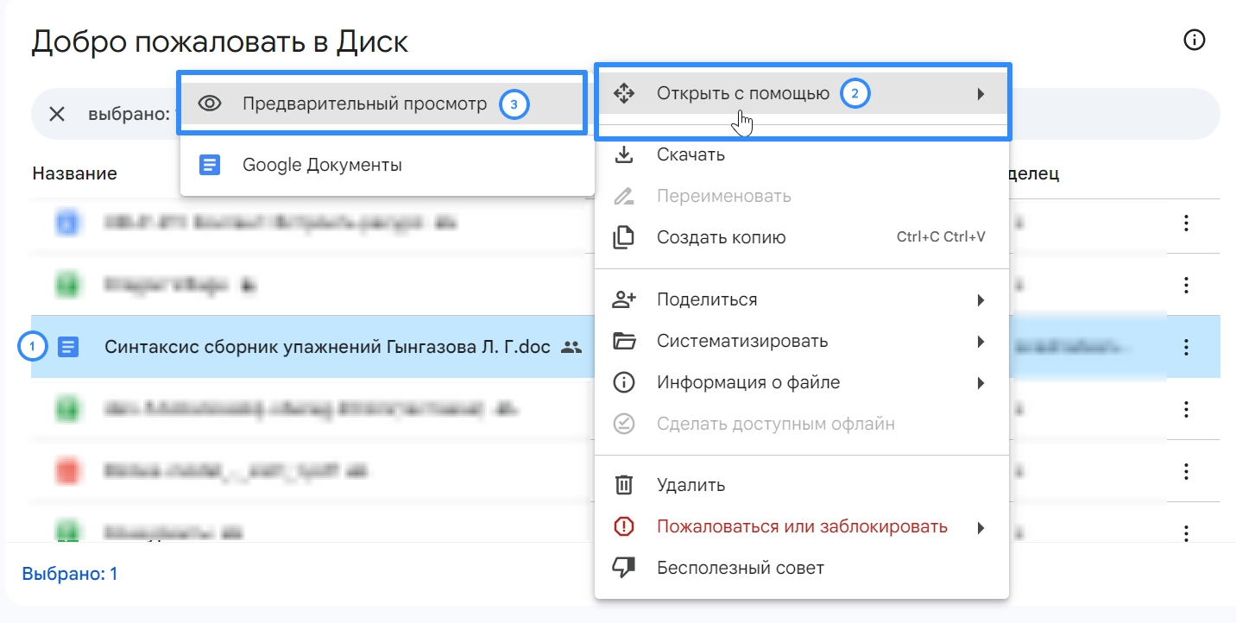Click the Поделиться person-add icon
1236x623 pixels.
pos(623,299)
